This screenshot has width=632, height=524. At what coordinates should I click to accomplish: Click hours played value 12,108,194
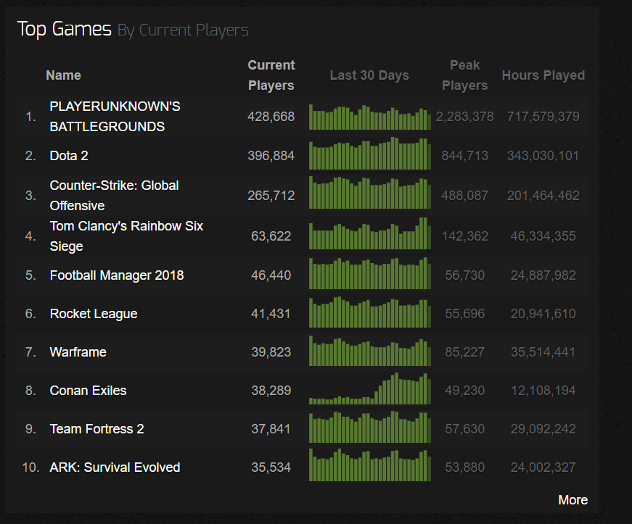pos(543,391)
